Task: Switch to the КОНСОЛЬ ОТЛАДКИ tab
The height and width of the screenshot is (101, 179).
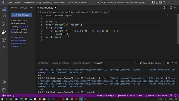Action: 81,63
